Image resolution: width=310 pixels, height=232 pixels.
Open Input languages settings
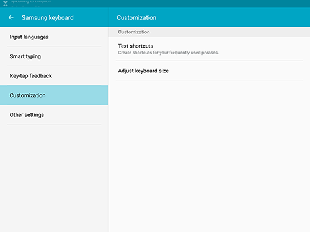click(x=54, y=37)
